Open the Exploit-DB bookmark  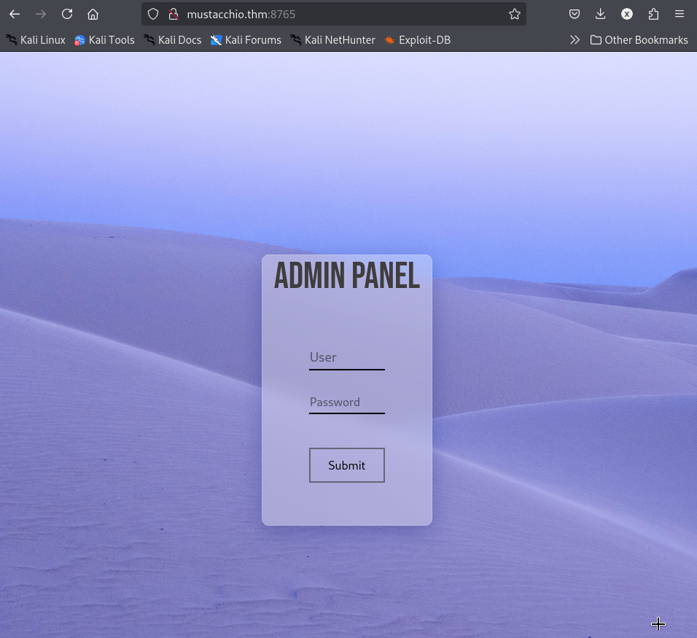pyautogui.click(x=418, y=40)
